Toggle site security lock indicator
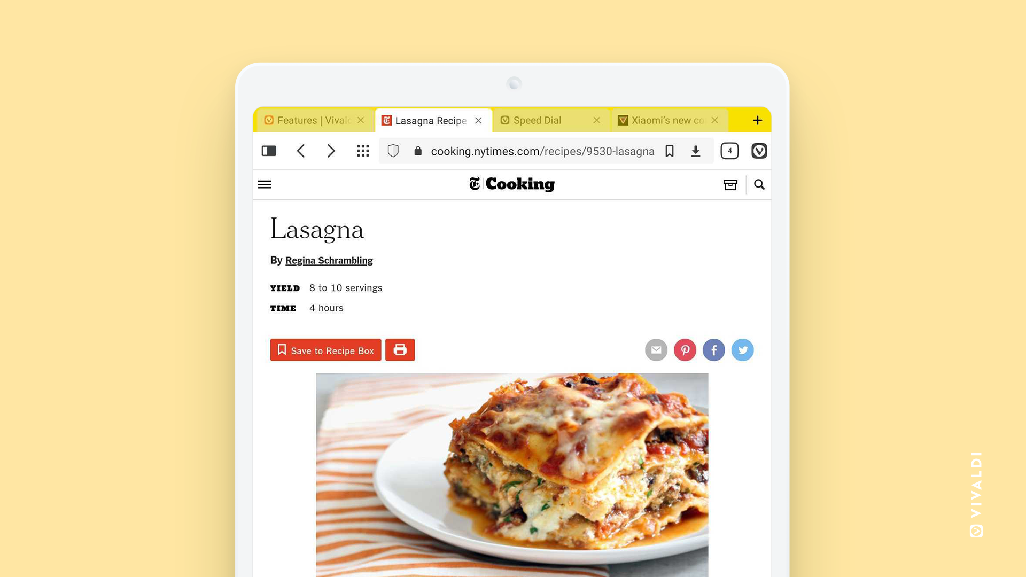Screen dimensions: 1026x577 [417, 151]
